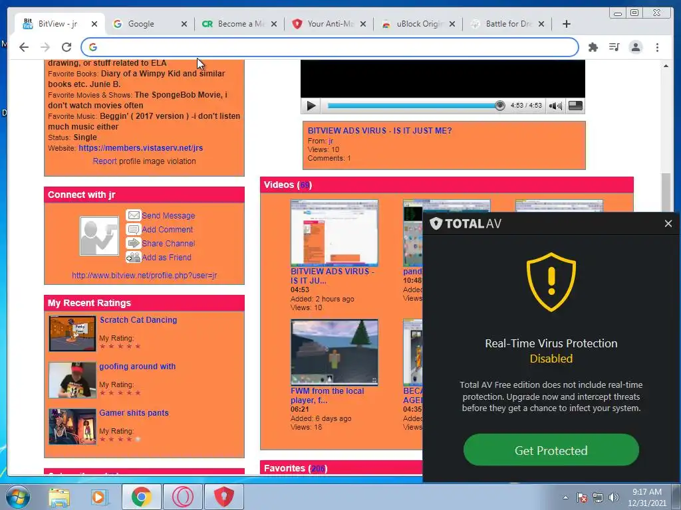Click the Send Message envelope icon
Image resolution: width=681 pixels, height=510 pixels.
(x=133, y=215)
